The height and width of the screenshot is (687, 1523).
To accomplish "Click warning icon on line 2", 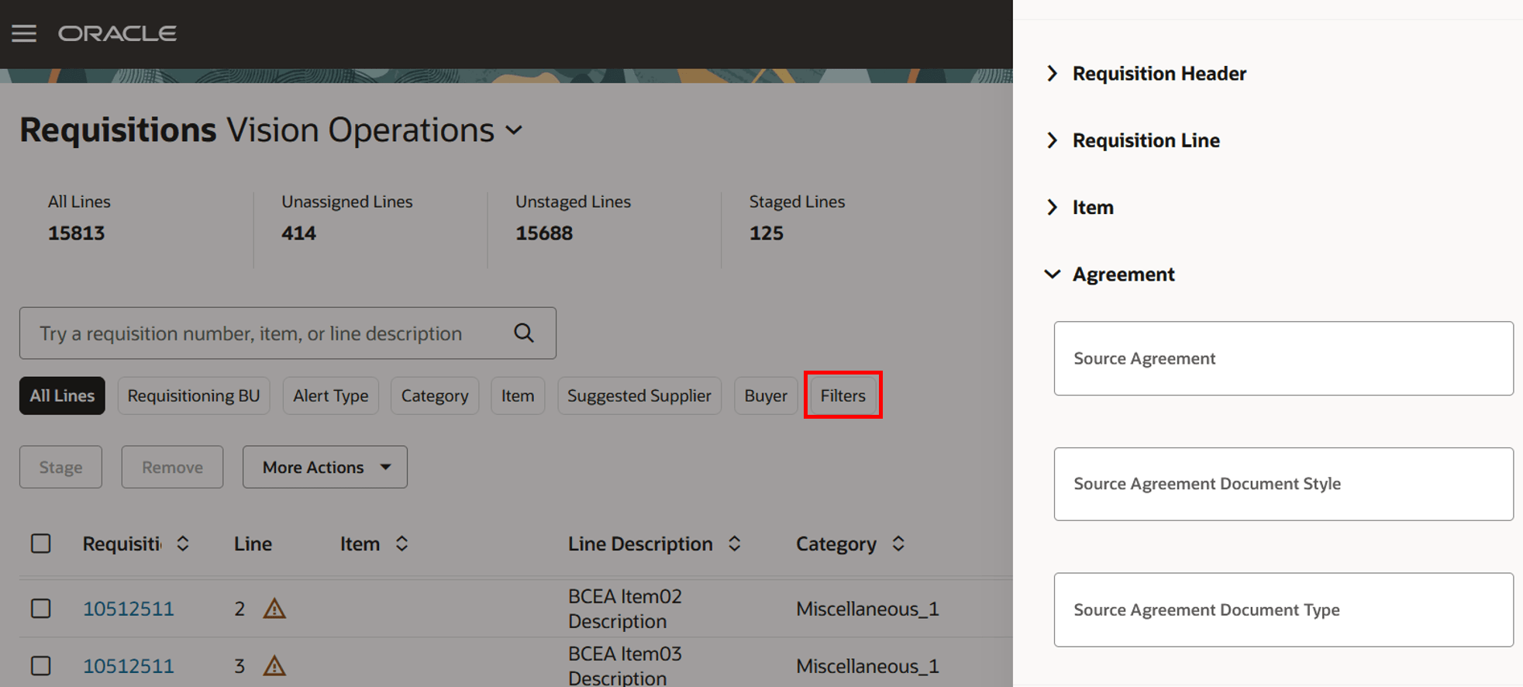I will tap(274, 609).
